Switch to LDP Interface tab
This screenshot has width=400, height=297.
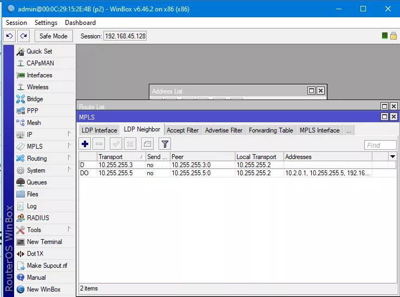[99, 130]
